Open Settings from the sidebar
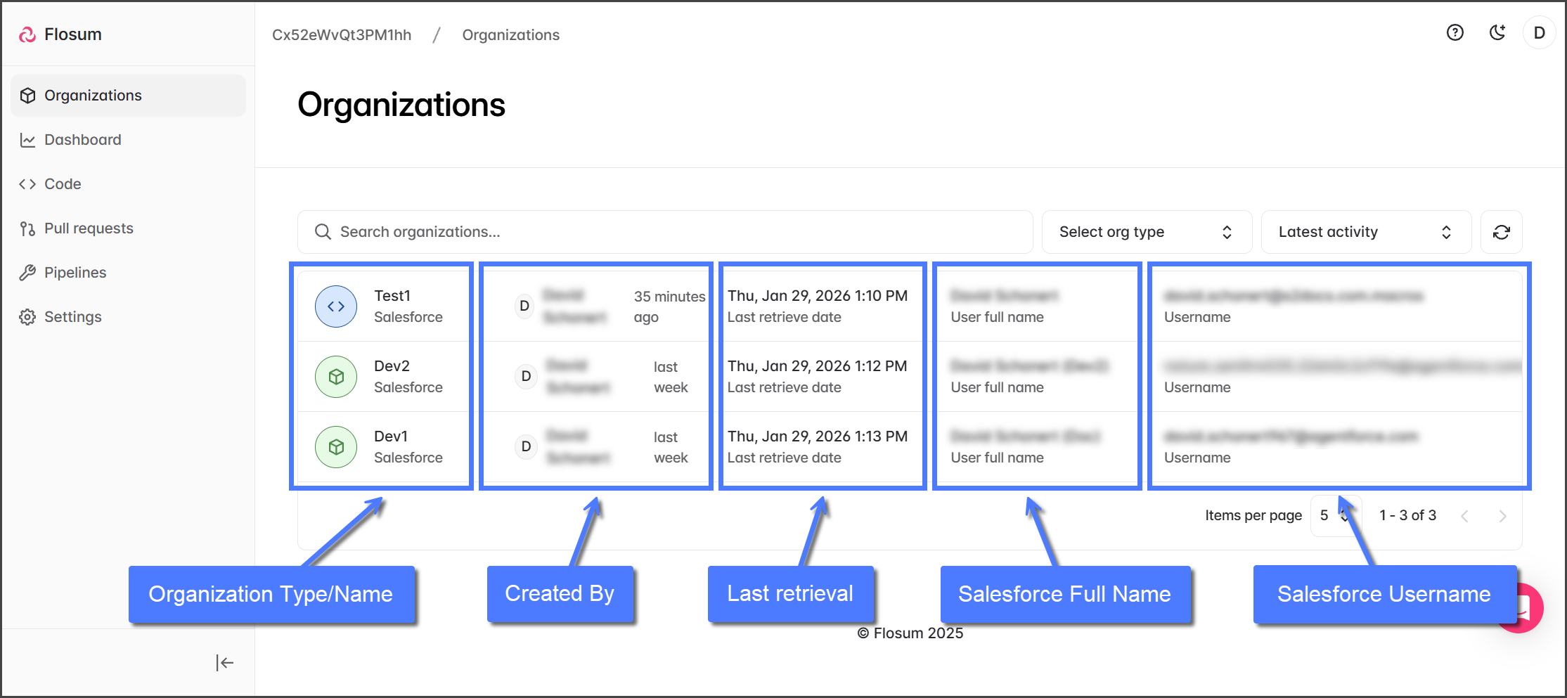 click(72, 317)
